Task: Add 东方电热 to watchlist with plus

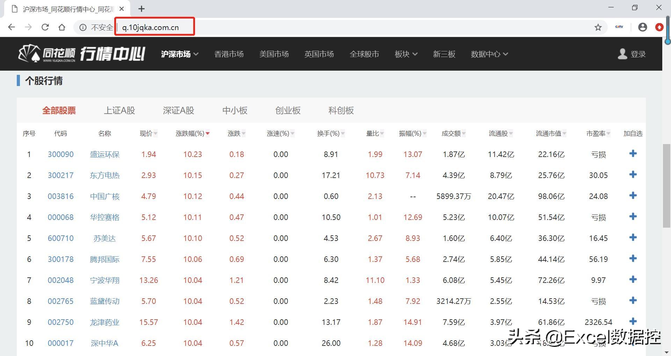Action: 633,175
